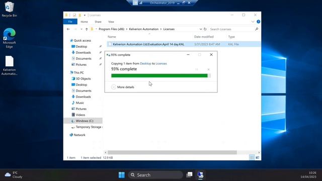Open the Customize Quick Access Toolbar dropdown

(x=85, y=15)
